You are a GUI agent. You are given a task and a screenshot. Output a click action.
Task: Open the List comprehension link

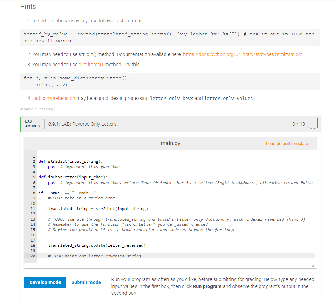tap(54, 98)
